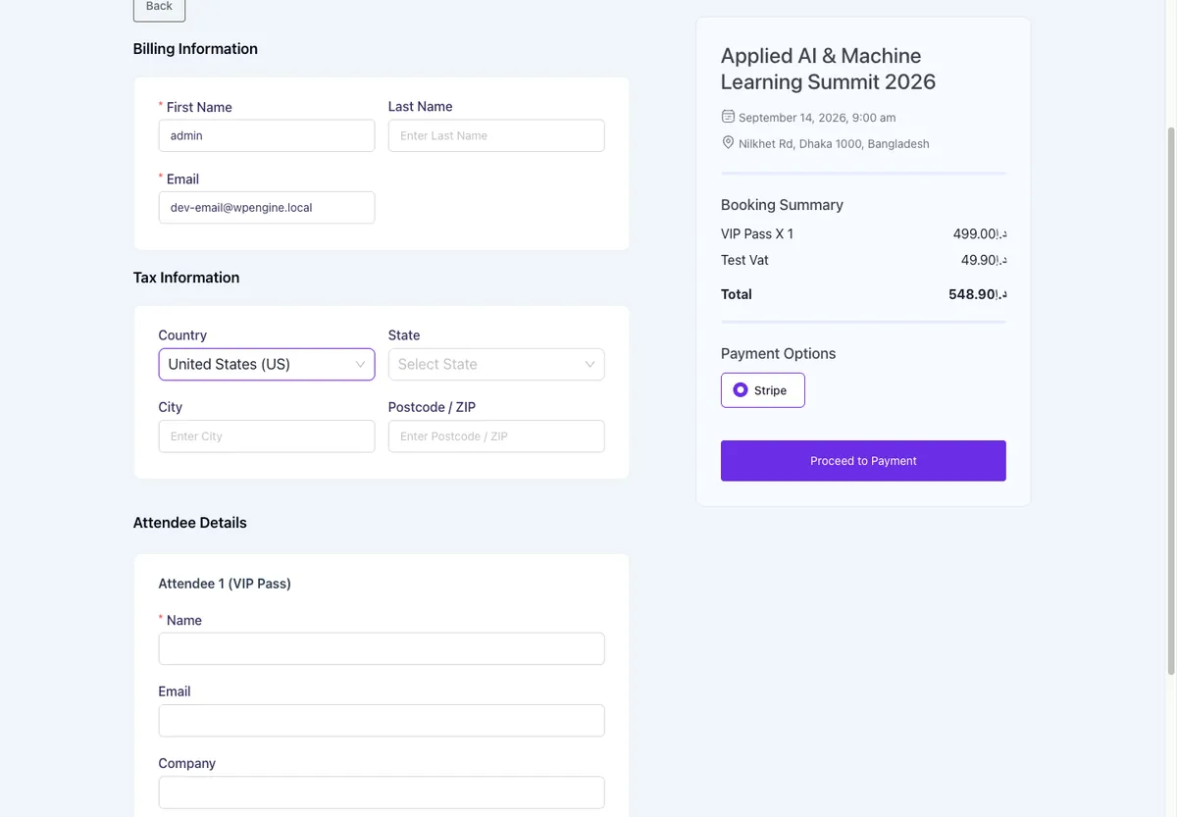Click the 'Payment Options' heading
The image size is (1177, 817).
778,354
